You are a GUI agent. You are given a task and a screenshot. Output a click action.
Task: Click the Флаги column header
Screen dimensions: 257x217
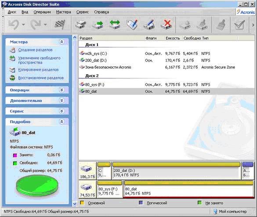(155, 38)
